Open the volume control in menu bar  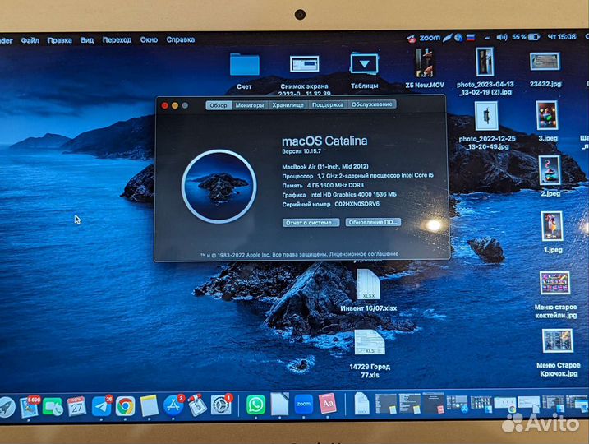pyautogui.click(x=501, y=37)
